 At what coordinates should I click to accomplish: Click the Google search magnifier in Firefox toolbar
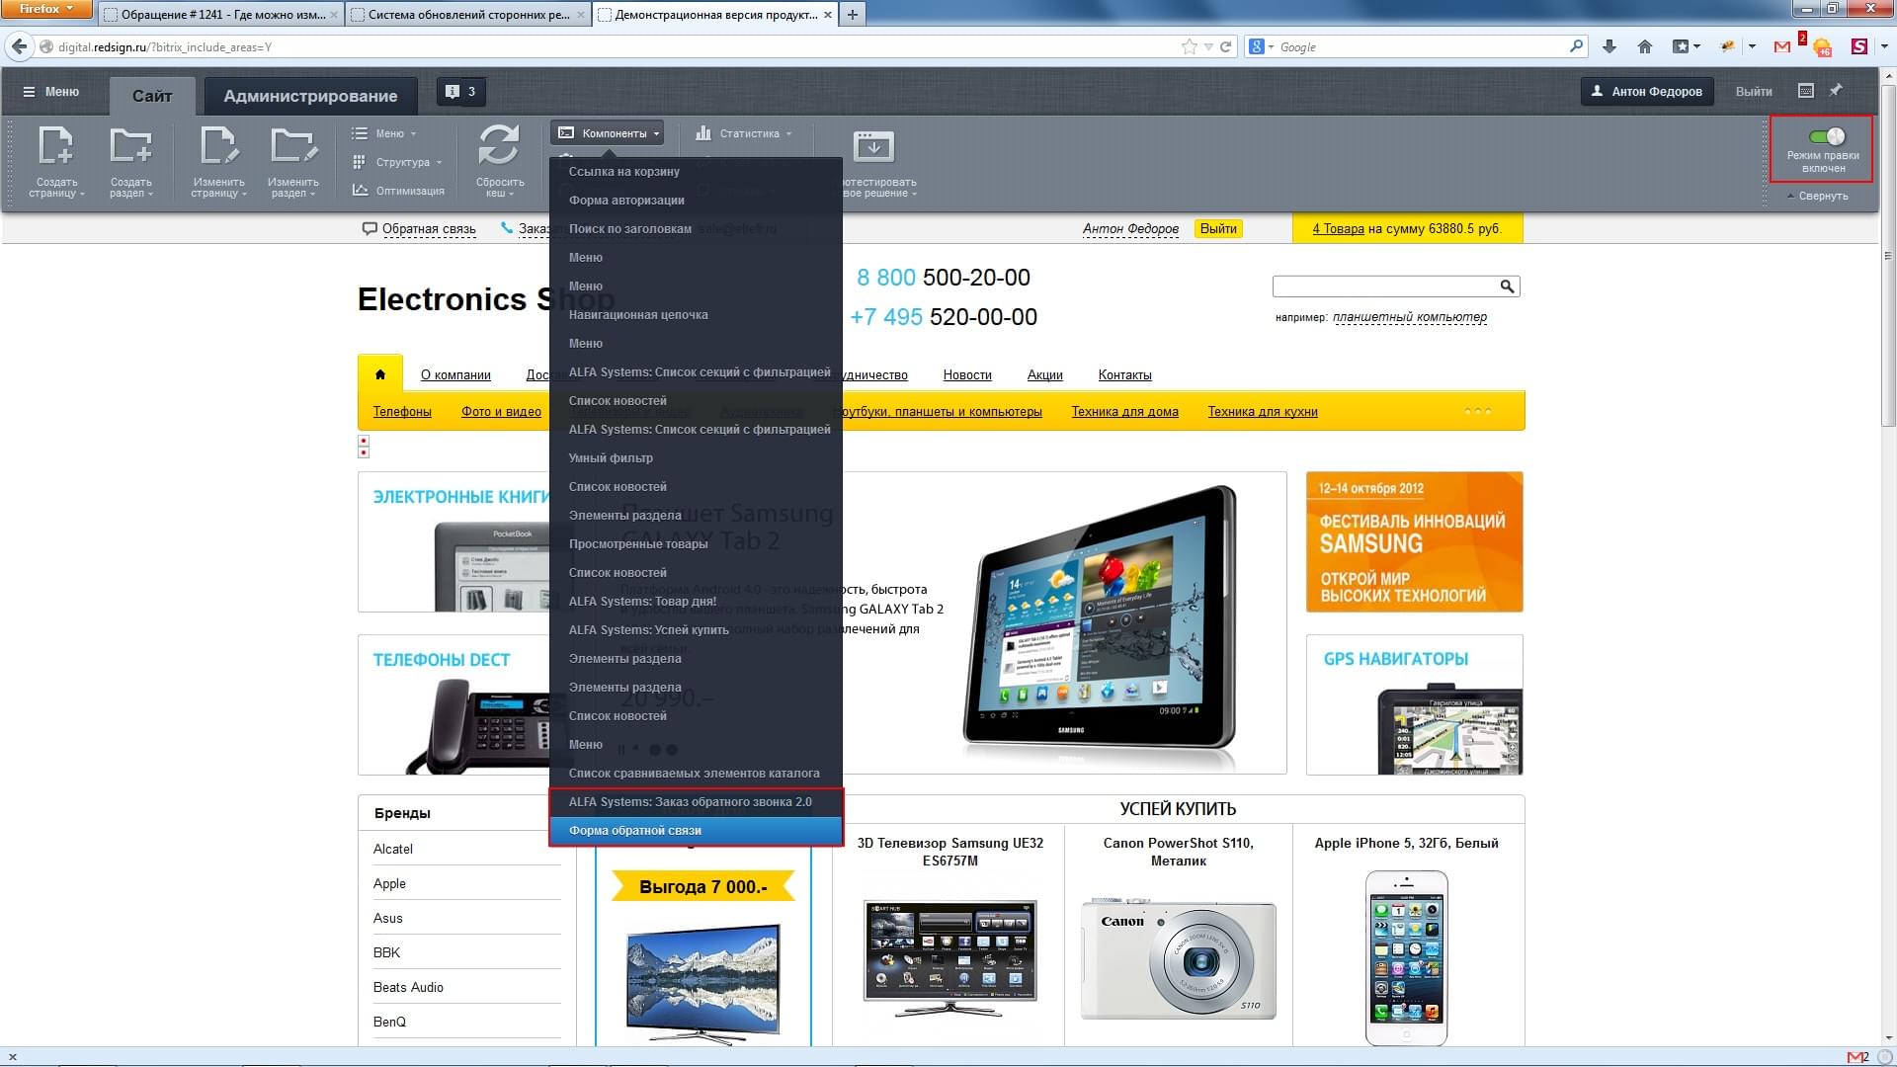(1576, 46)
